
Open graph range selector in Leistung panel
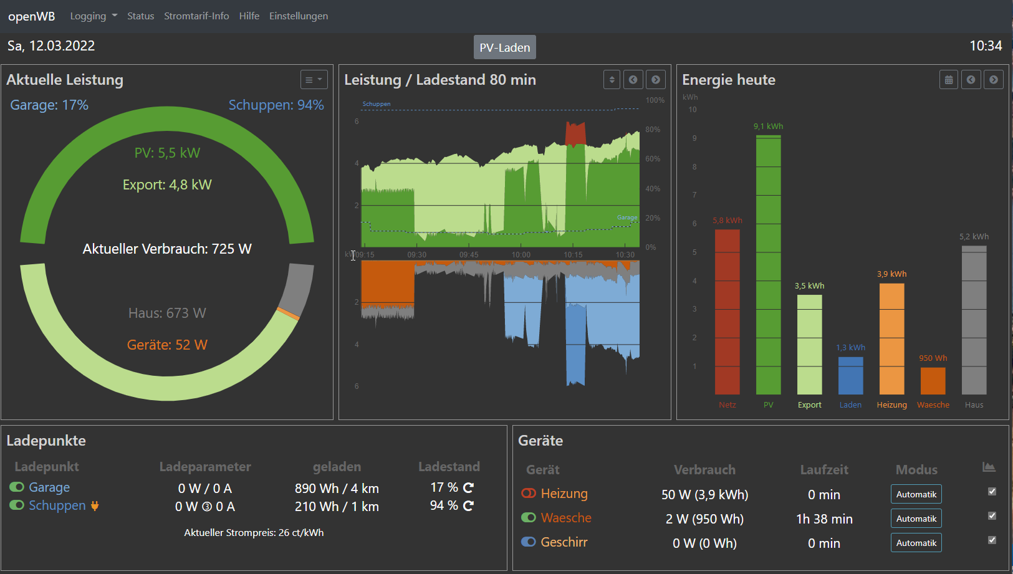tap(612, 80)
